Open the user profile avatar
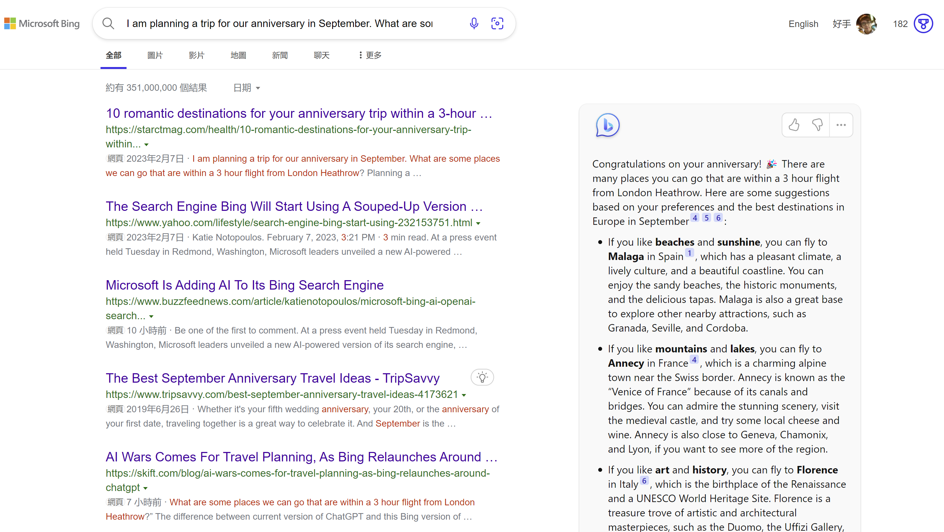 point(866,24)
